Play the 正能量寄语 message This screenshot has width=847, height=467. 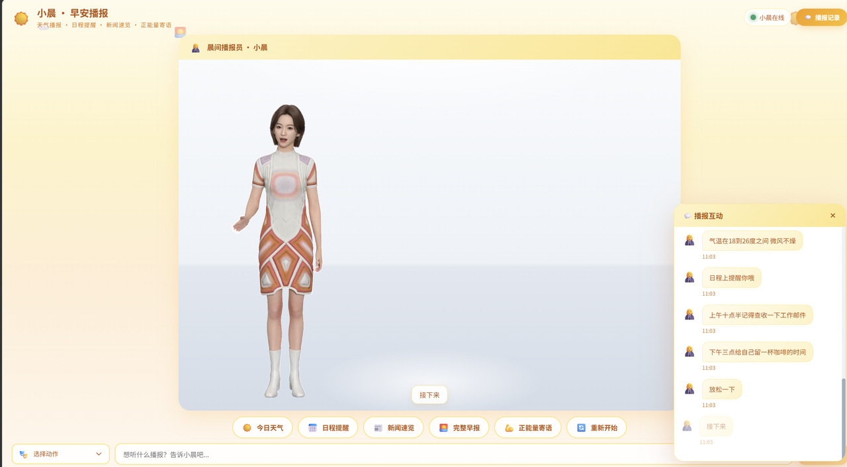(528, 428)
